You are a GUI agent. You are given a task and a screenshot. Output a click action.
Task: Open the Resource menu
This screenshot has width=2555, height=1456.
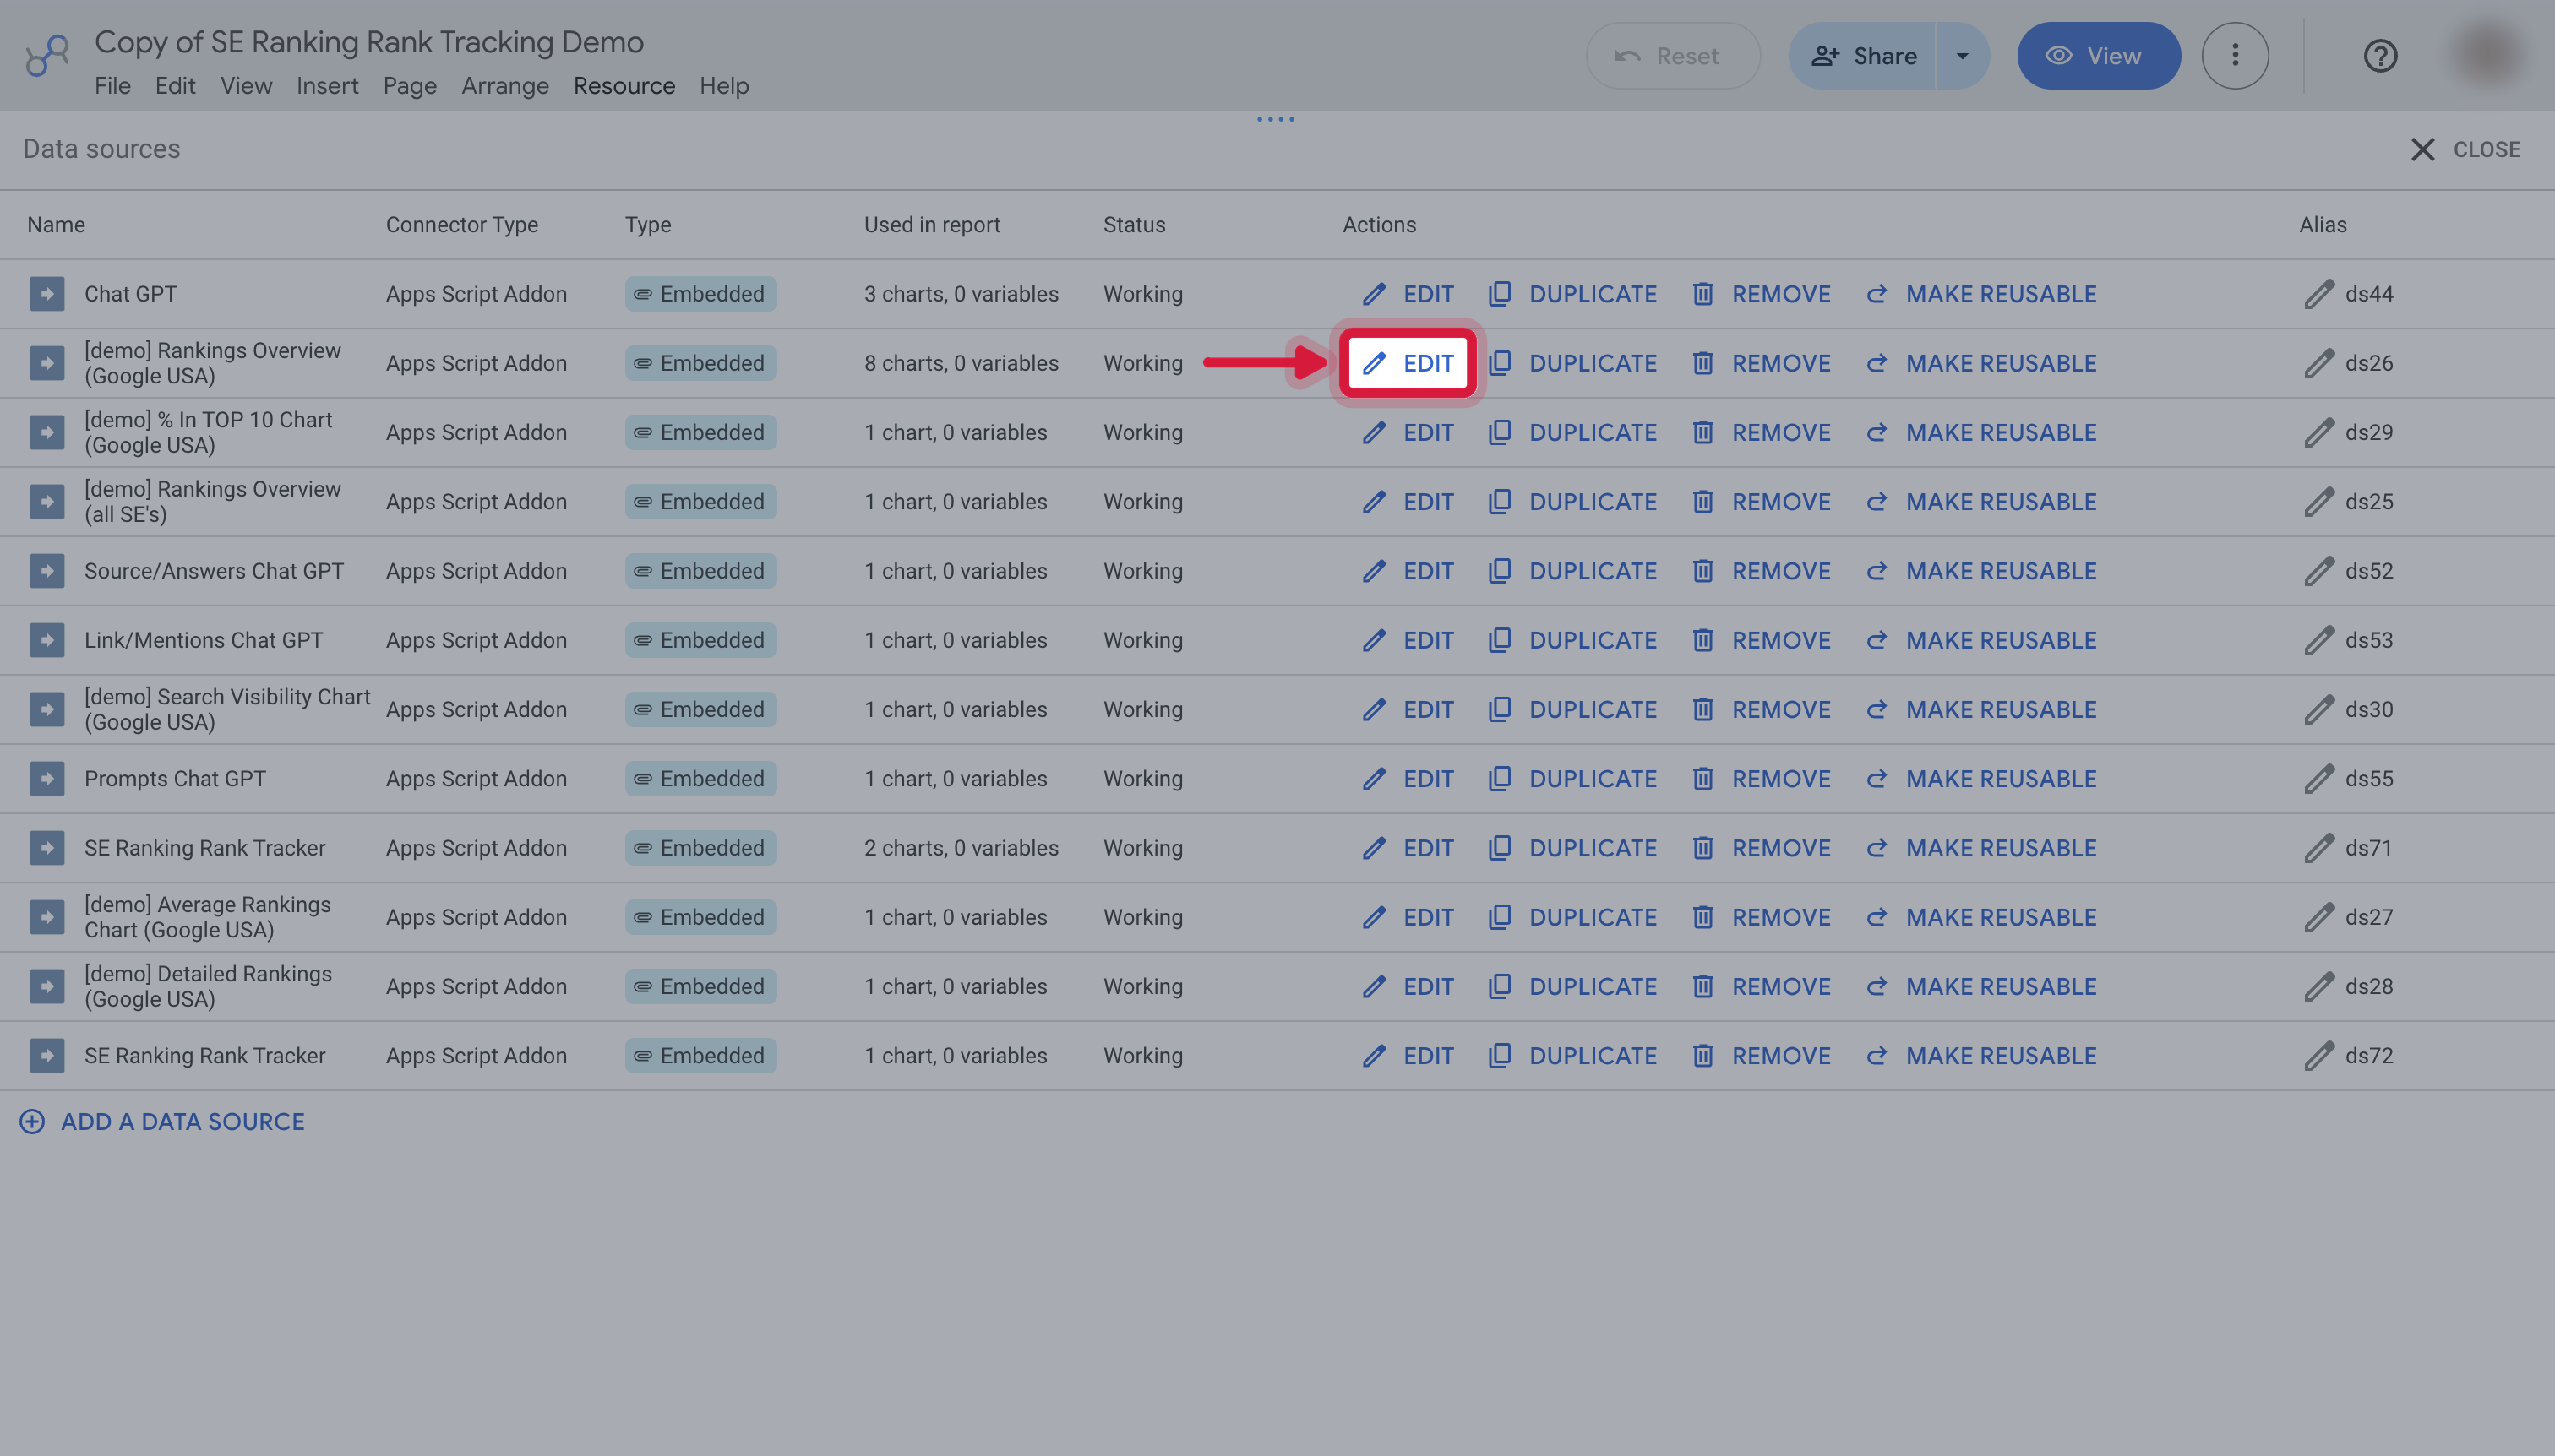tap(624, 86)
